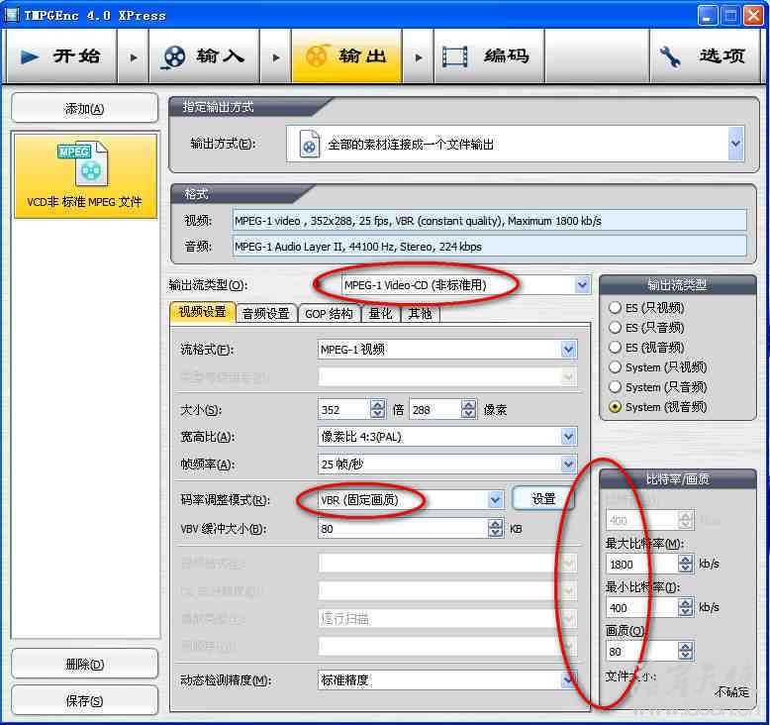770x725 pixels.
Task: Click the 最小比特率 spinner arrows
Action: click(x=686, y=607)
